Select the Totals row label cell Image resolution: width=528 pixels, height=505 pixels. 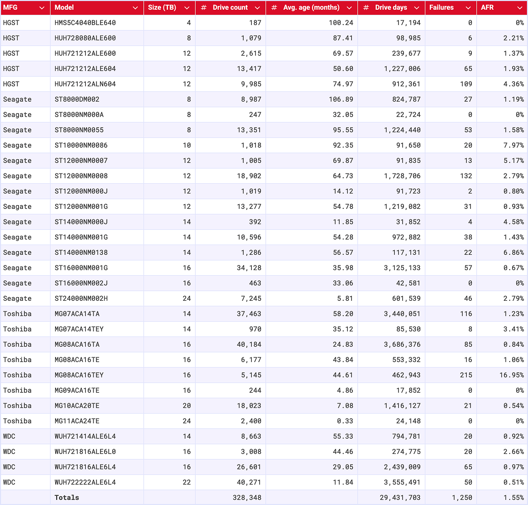67,497
